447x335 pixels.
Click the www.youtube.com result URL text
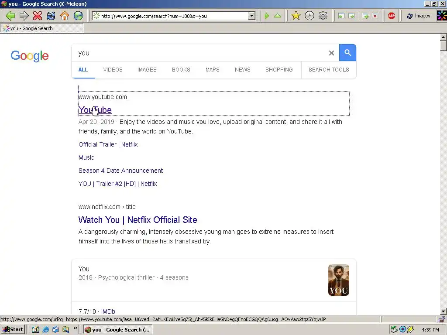(103, 97)
